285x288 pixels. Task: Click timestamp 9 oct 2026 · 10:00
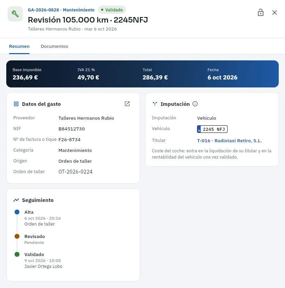pyautogui.click(x=42, y=261)
